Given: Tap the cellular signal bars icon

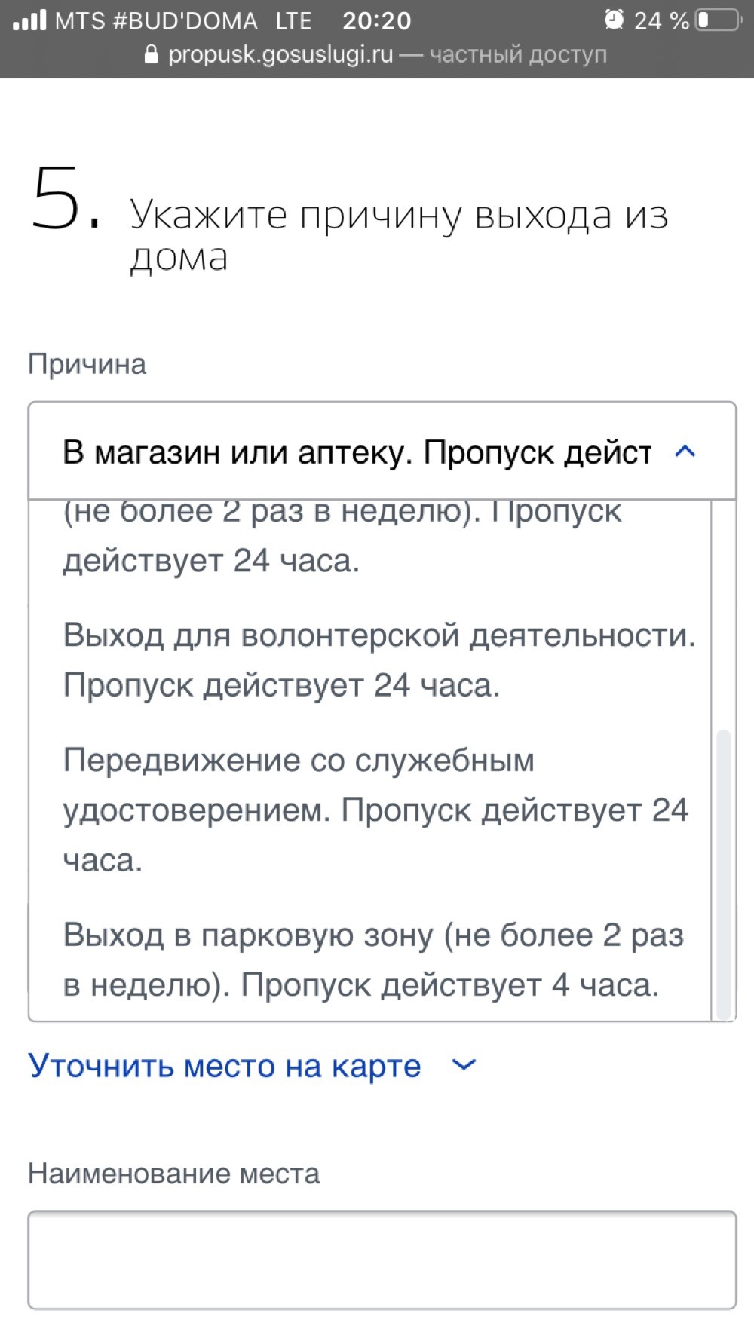Looking at the screenshot, I should pos(29,20).
